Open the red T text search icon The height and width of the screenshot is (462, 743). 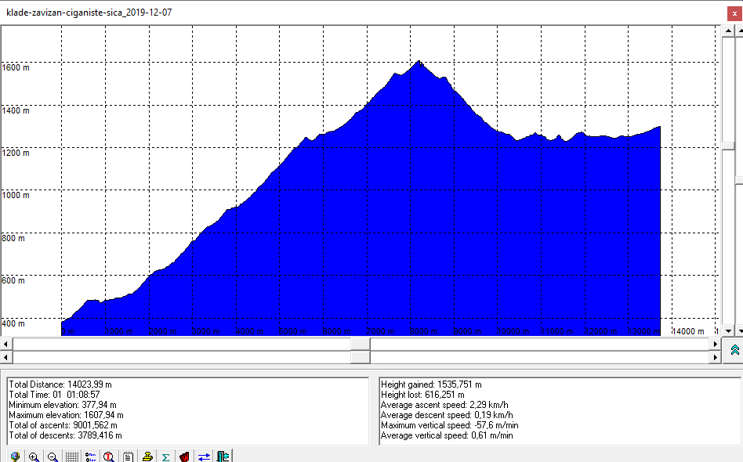pyautogui.click(x=109, y=457)
